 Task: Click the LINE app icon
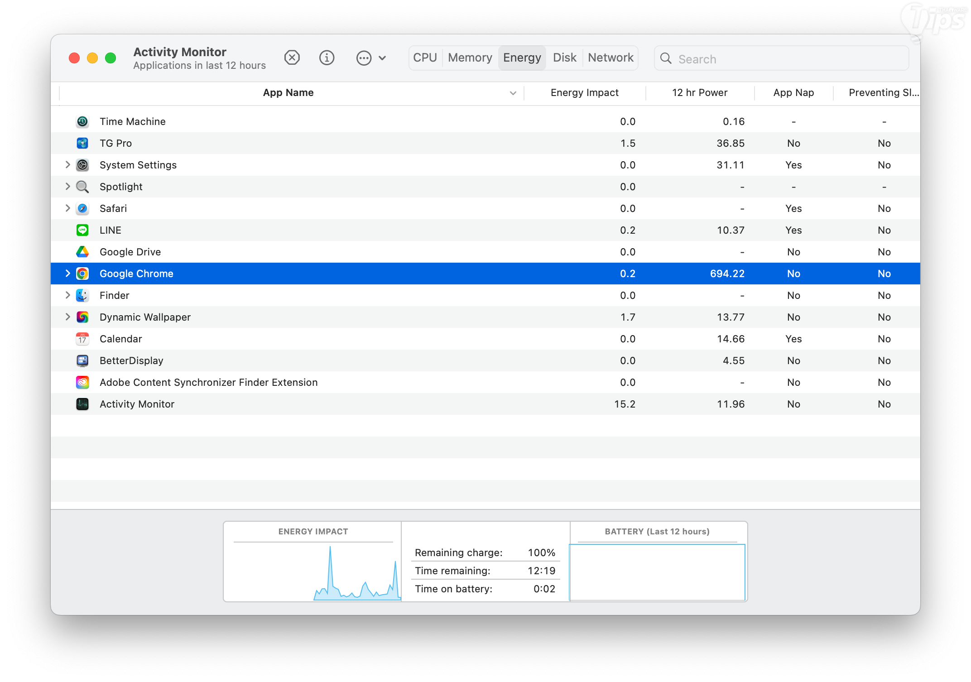click(82, 230)
